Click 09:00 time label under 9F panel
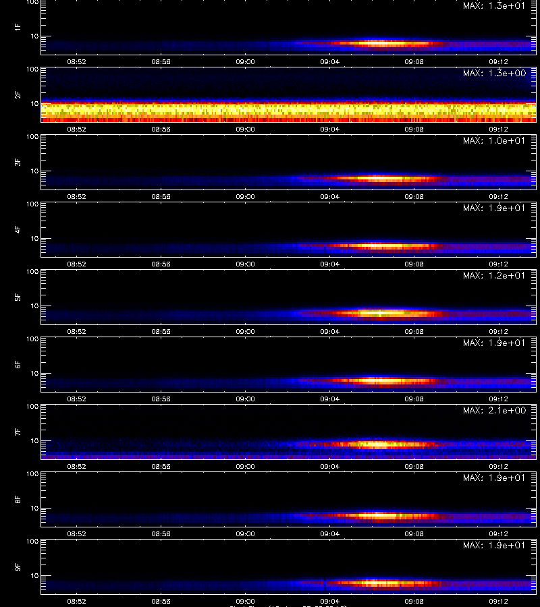Screen dimensions: 540x607 [x=245, y=602]
